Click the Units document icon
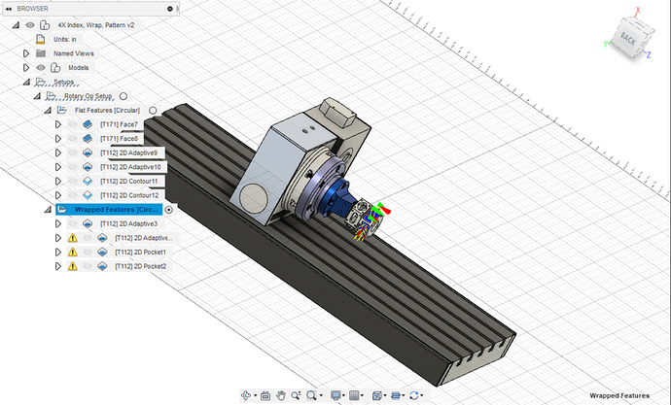This screenshot has width=671, height=405. pos(40,39)
